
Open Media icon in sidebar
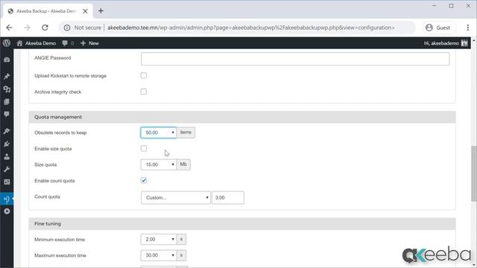7,89
